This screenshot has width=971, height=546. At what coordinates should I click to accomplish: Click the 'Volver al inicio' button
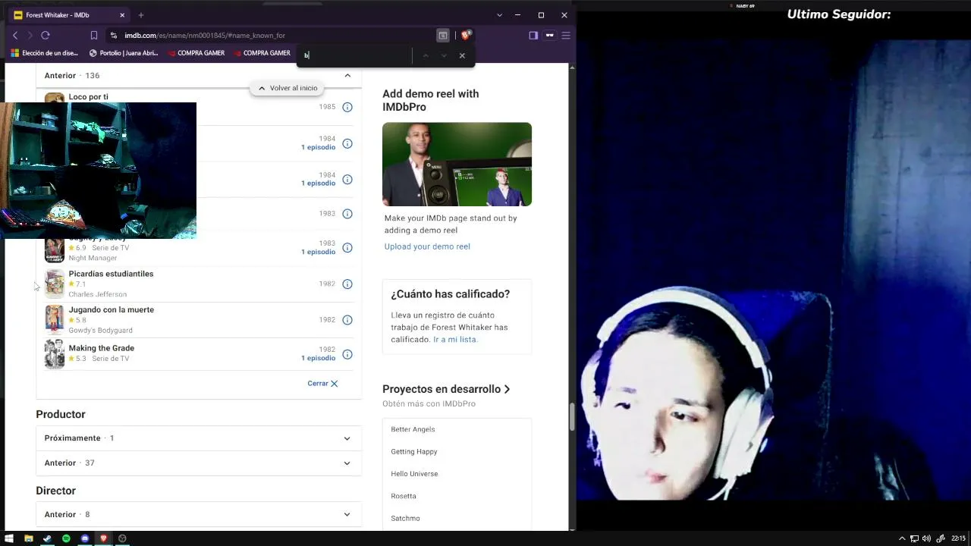coord(288,88)
